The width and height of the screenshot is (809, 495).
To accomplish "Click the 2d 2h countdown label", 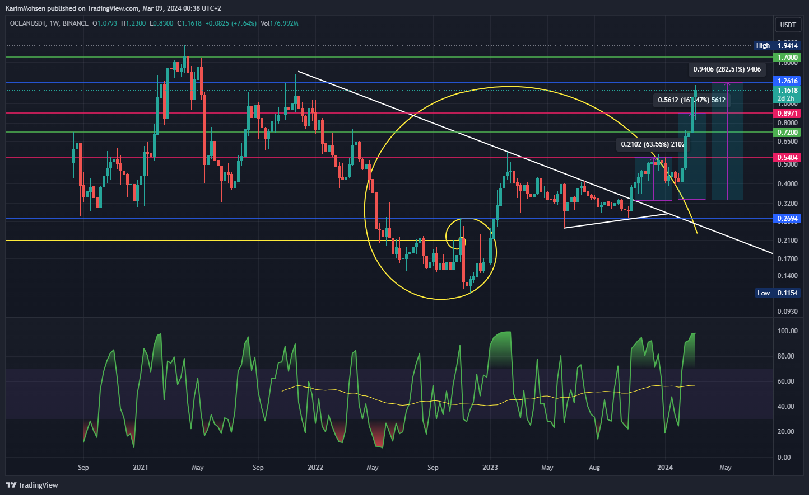I will (787, 98).
